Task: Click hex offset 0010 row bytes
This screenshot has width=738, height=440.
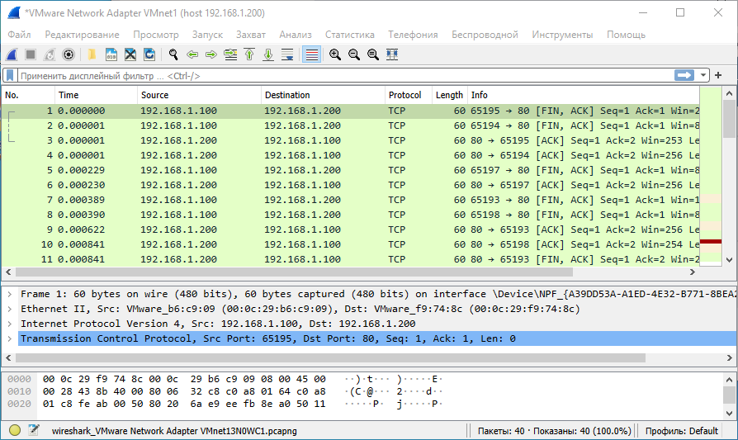Action: (183, 391)
